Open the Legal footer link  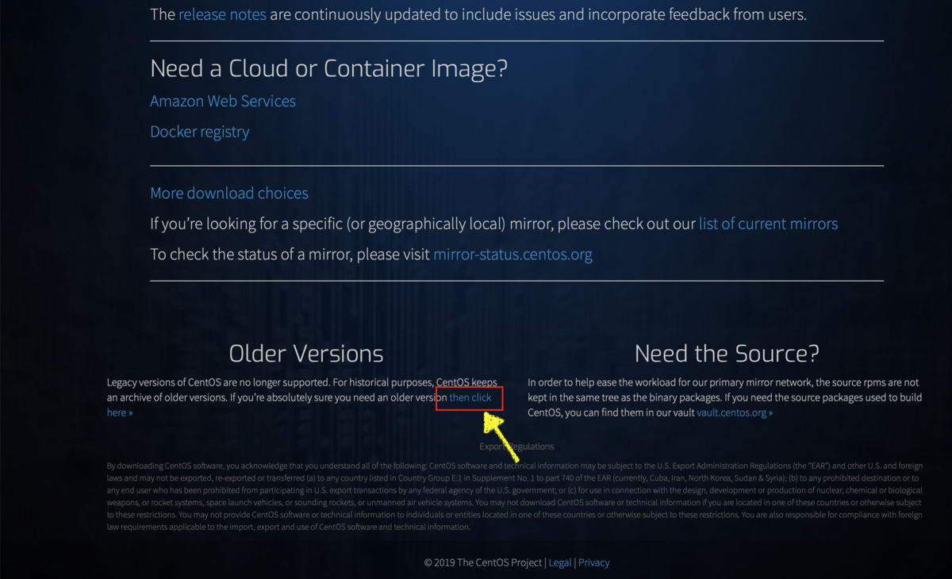(560, 562)
